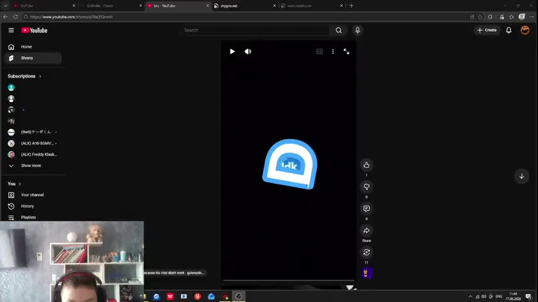Switch to the www.reddit.com tab

311,6
